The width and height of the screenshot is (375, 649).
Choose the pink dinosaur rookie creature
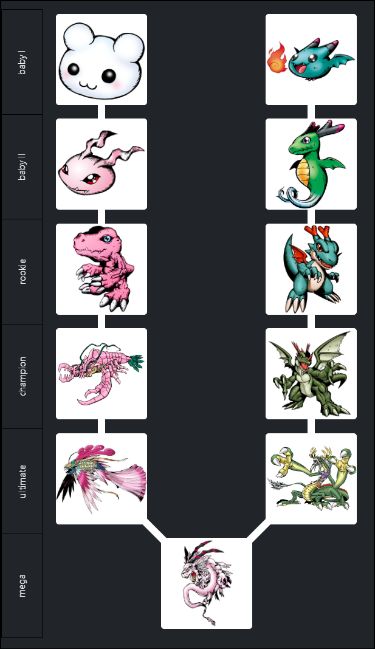(x=101, y=269)
